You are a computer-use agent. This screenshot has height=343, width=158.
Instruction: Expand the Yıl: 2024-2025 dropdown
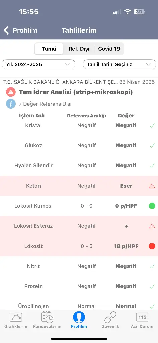(38, 64)
